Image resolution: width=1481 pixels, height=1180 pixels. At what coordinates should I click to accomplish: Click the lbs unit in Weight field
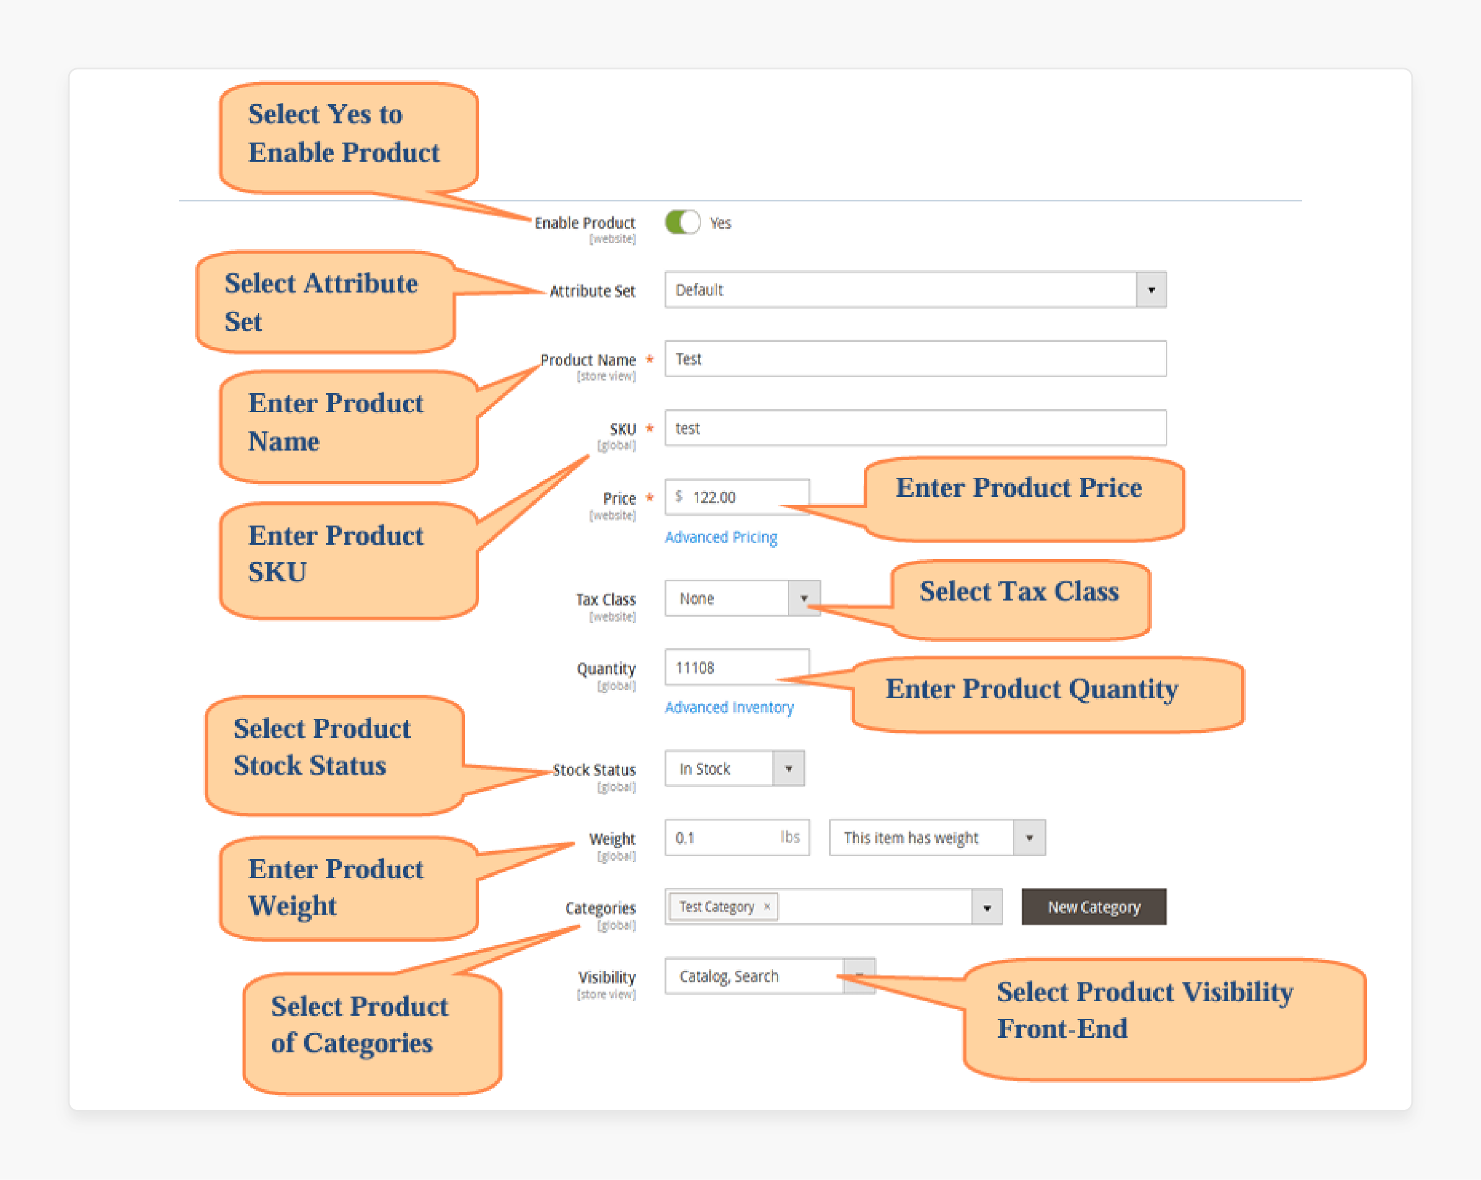click(790, 837)
